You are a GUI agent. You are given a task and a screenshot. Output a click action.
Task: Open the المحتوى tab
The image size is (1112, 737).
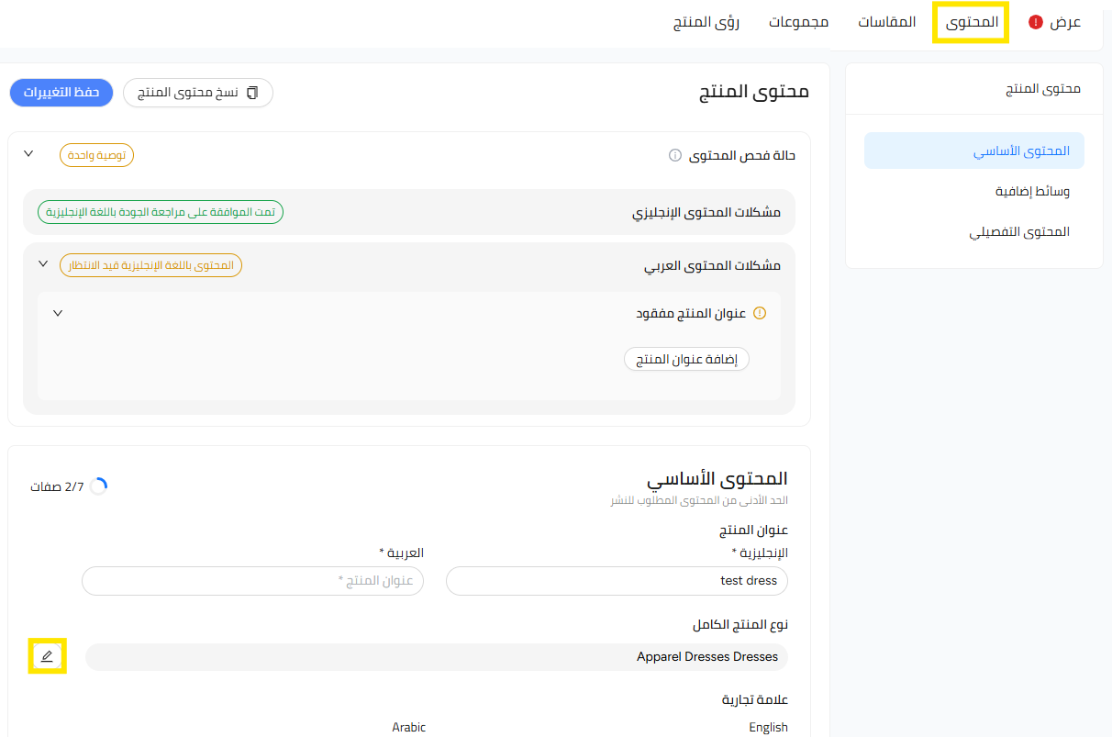tap(972, 22)
